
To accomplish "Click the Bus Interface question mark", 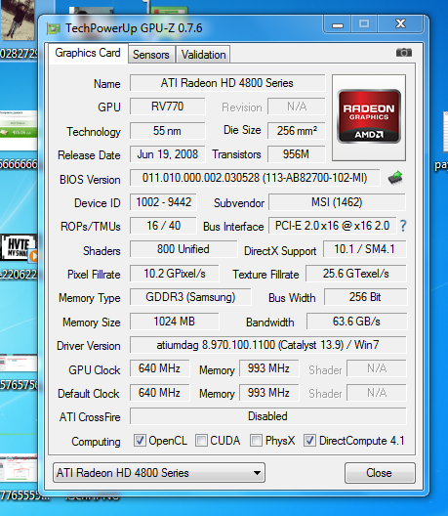I will (403, 226).
